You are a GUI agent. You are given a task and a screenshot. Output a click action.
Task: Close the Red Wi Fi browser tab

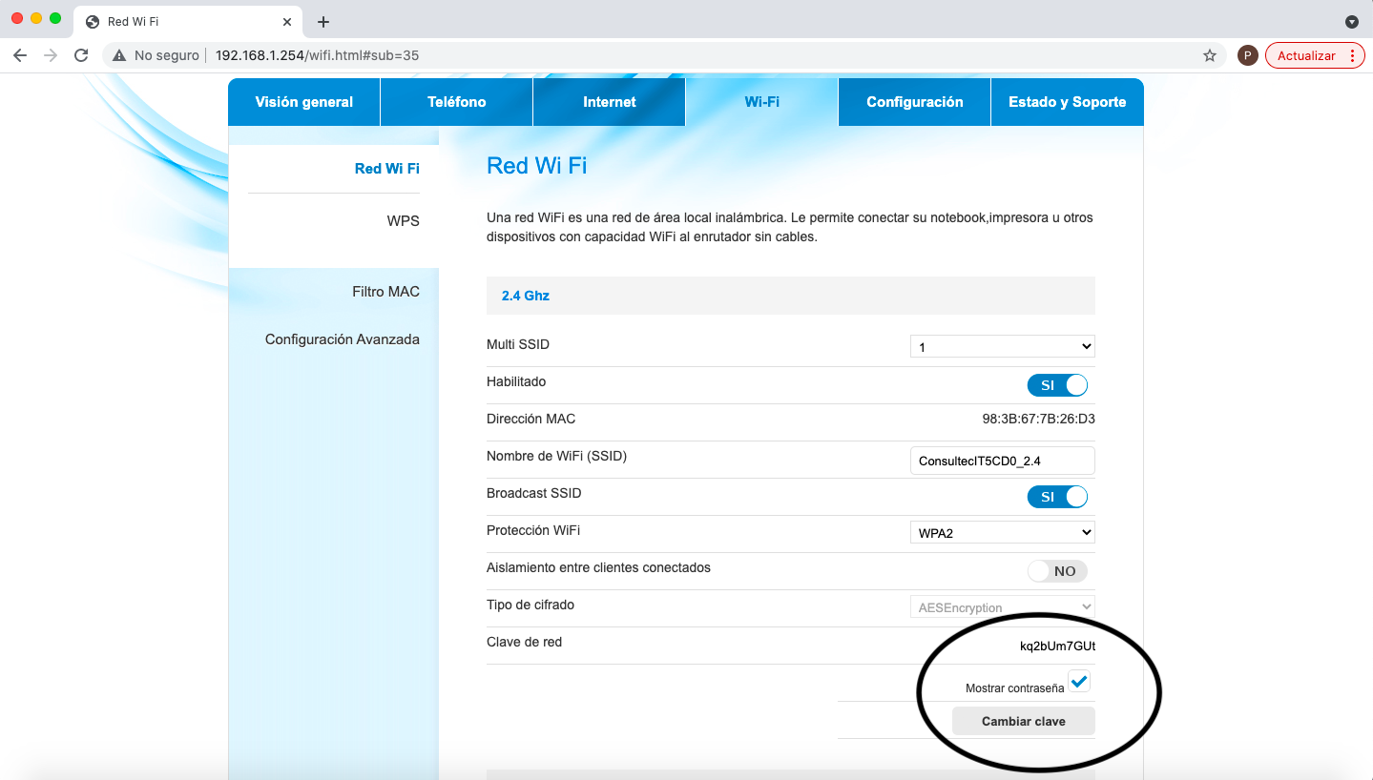287,21
